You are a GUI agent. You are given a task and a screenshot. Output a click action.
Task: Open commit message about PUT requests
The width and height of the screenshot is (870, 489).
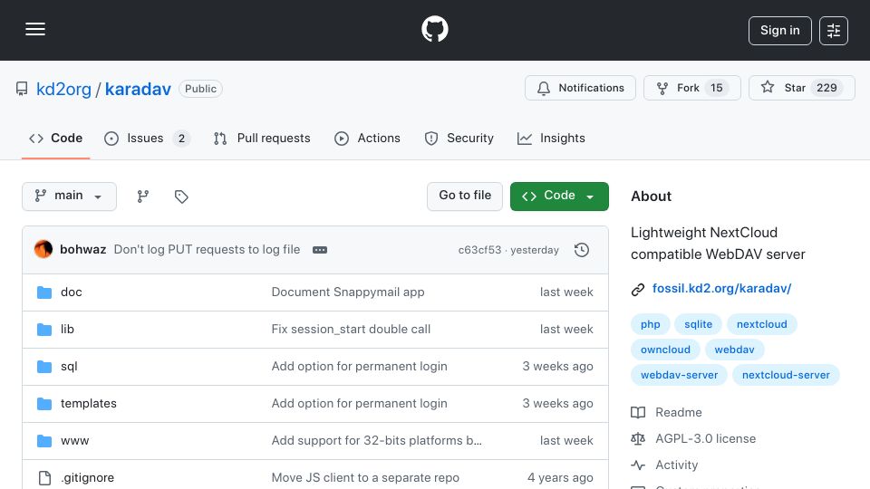[207, 250]
